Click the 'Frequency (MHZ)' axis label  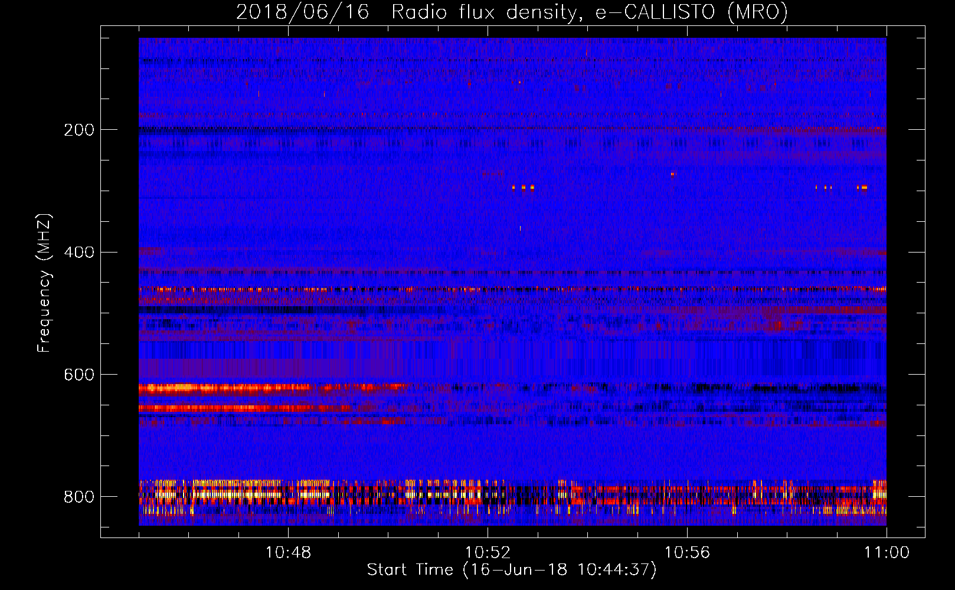click(44, 283)
